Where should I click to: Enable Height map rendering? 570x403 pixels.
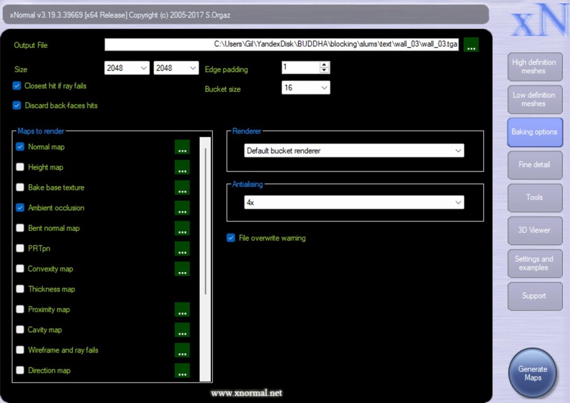click(x=20, y=167)
